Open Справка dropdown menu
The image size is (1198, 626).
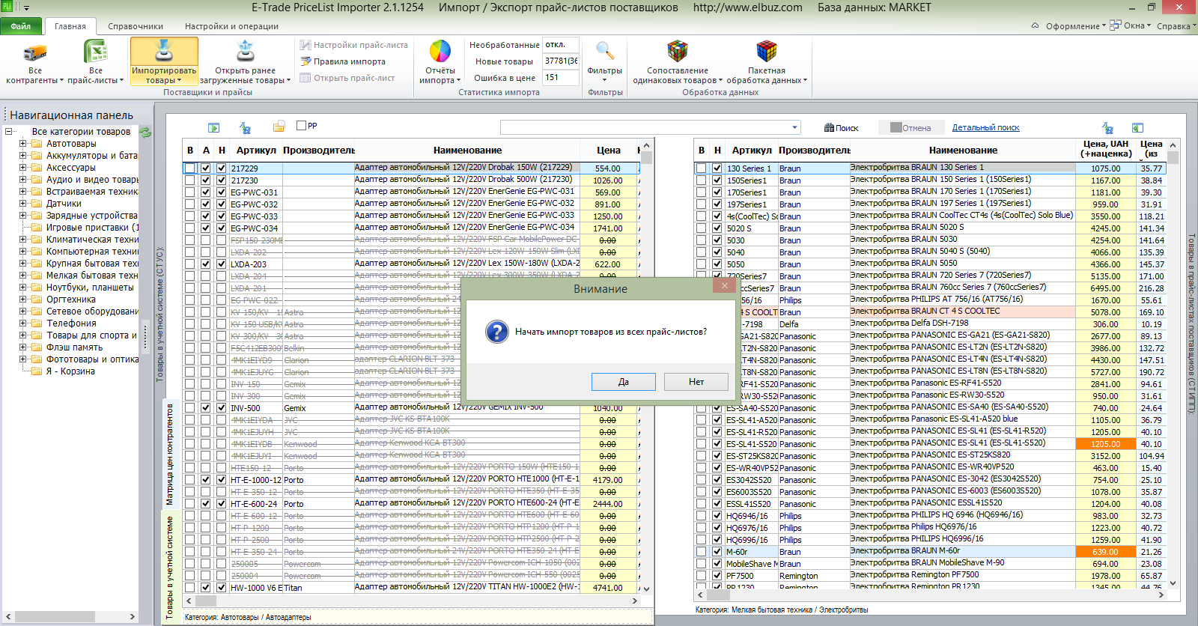[1176, 26]
